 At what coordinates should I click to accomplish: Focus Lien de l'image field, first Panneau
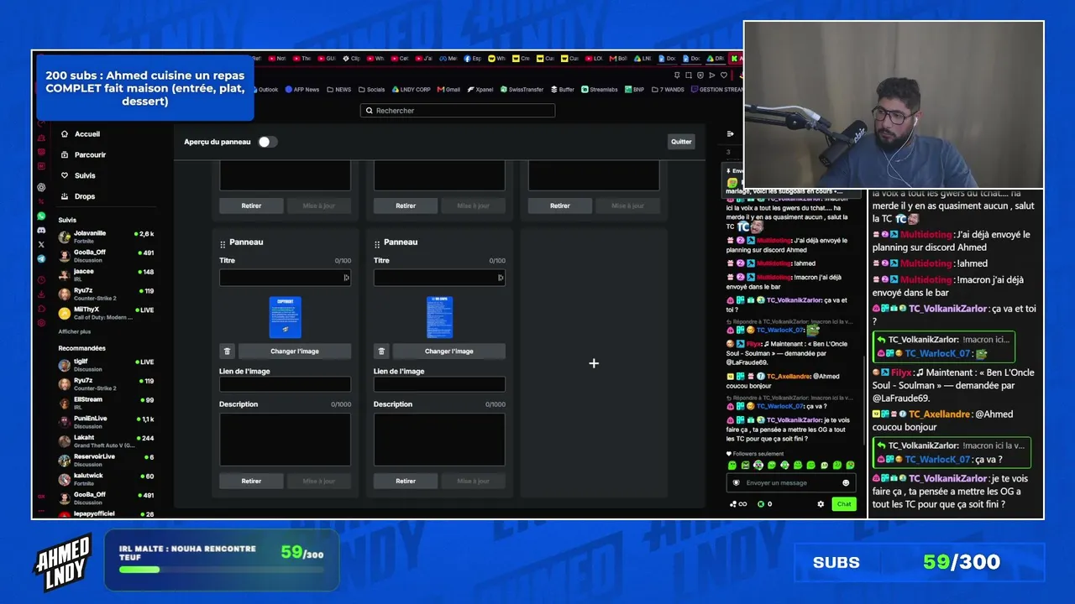tap(285, 384)
